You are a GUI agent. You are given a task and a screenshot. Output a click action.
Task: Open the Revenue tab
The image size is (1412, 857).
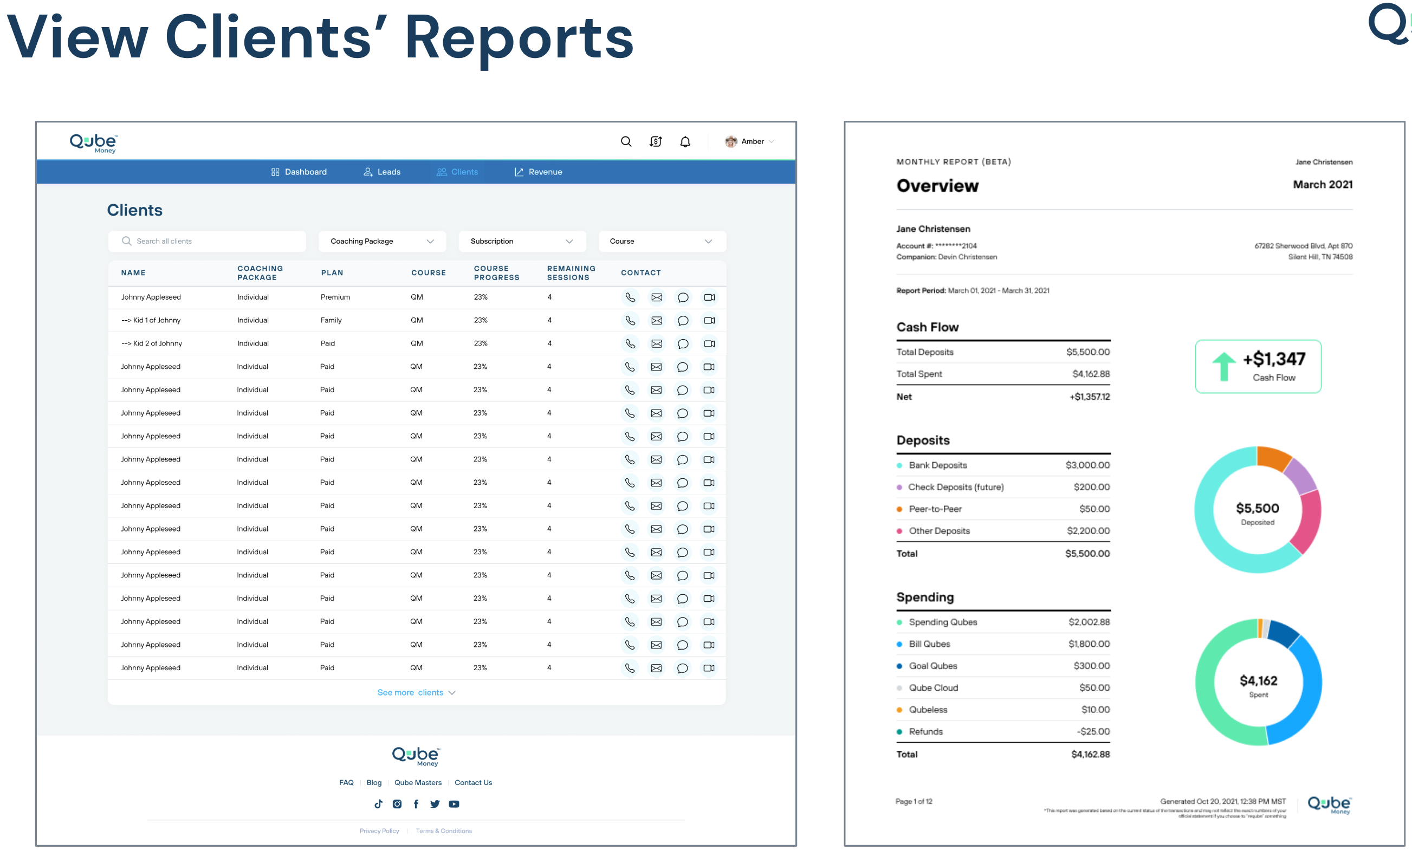[538, 172]
